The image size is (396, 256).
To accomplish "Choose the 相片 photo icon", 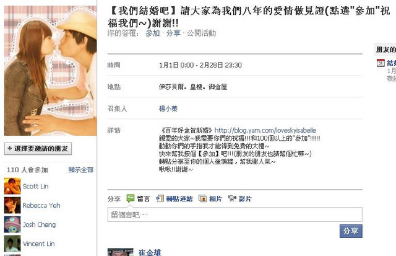I will pos(202,198).
